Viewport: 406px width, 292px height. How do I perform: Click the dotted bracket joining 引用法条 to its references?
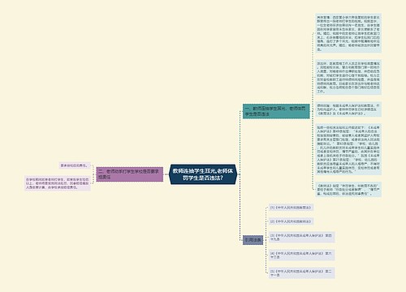(x=266, y=240)
